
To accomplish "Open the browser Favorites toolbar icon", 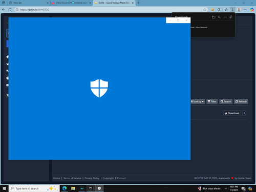I will click(226, 10).
